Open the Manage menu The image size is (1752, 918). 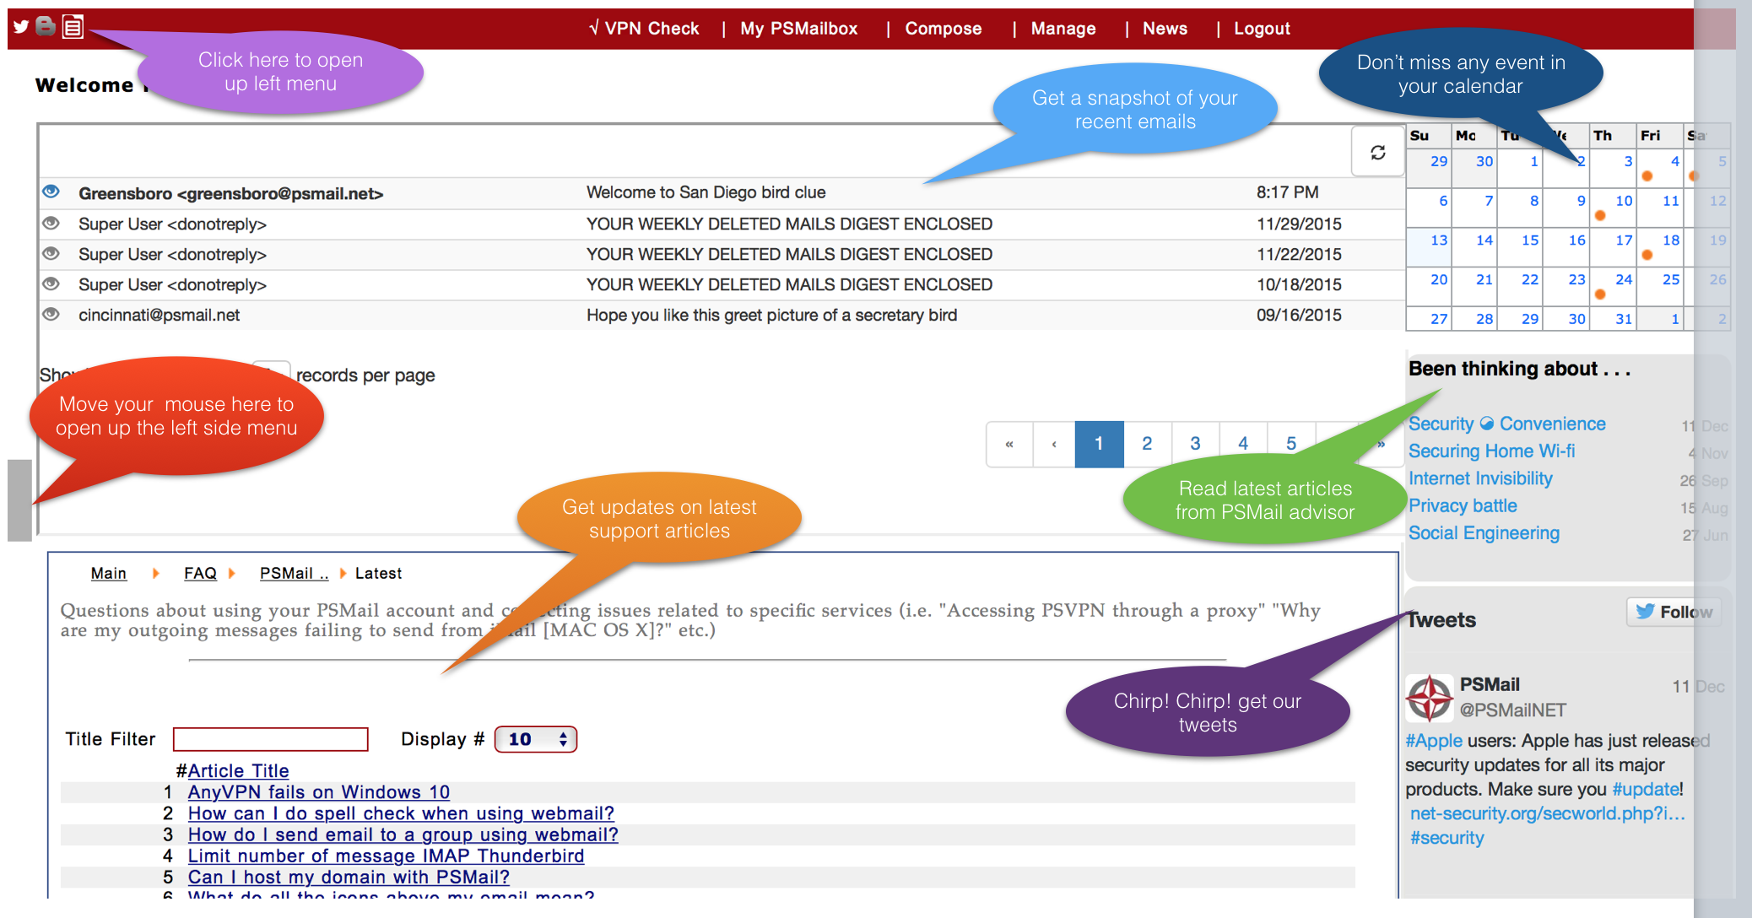[1063, 29]
